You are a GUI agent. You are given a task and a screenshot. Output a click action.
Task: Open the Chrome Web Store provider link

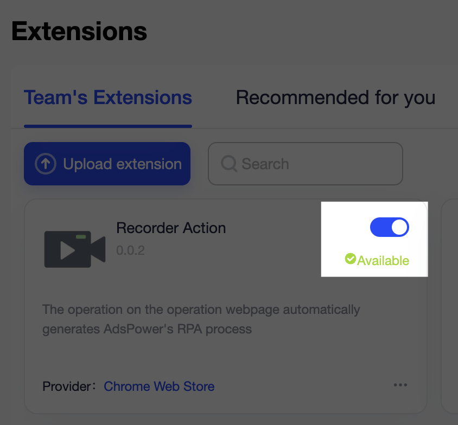[159, 387]
